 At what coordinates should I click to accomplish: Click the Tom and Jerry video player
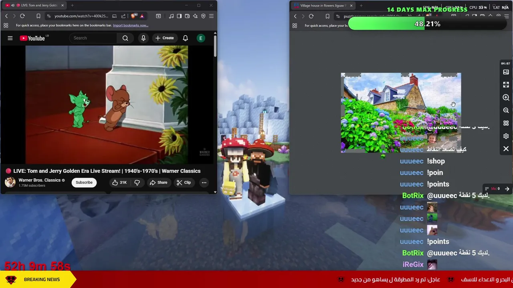(107, 105)
